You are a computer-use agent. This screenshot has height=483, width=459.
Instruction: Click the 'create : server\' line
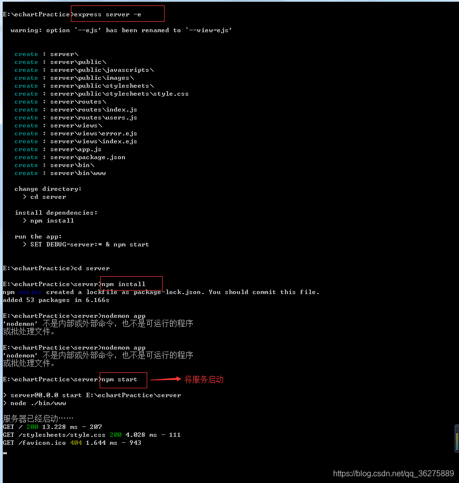(47, 54)
